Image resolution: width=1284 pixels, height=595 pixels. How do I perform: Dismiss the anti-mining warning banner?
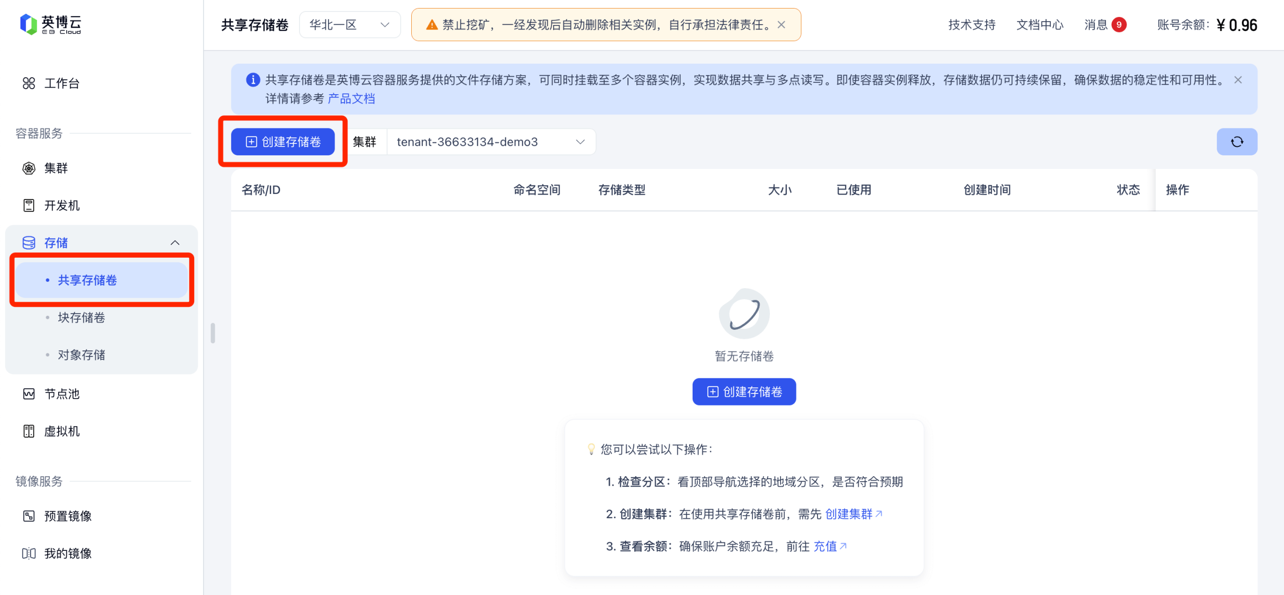coord(781,25)
